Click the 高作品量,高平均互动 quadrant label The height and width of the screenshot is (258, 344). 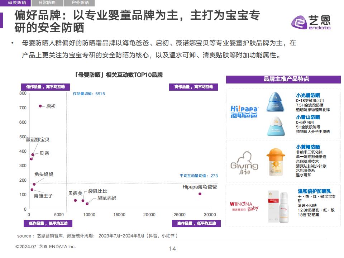pos(193,87)
